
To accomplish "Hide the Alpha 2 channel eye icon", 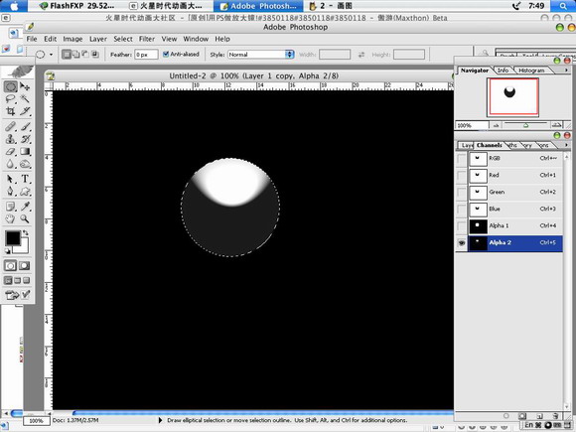I will point(462,243).
